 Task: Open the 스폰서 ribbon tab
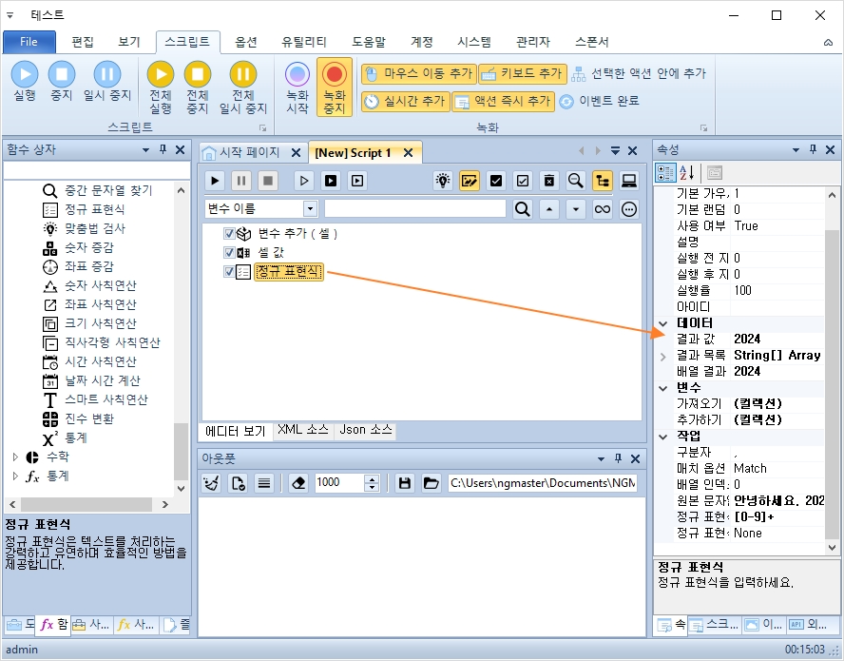point(591,42)
